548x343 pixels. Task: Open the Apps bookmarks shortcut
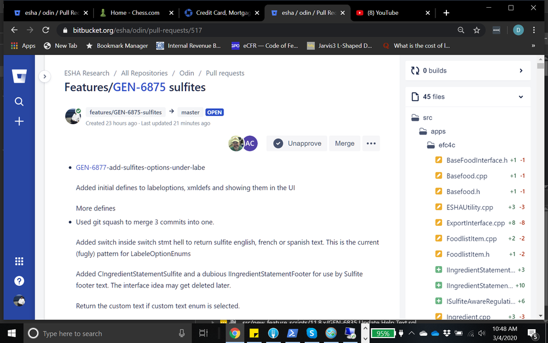[23, 46]
